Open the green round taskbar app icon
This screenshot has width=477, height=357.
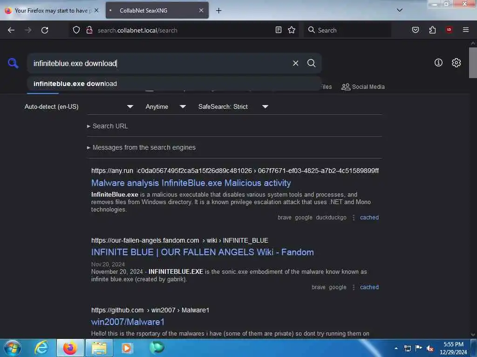pyautogui.click(x=157, y=348)
